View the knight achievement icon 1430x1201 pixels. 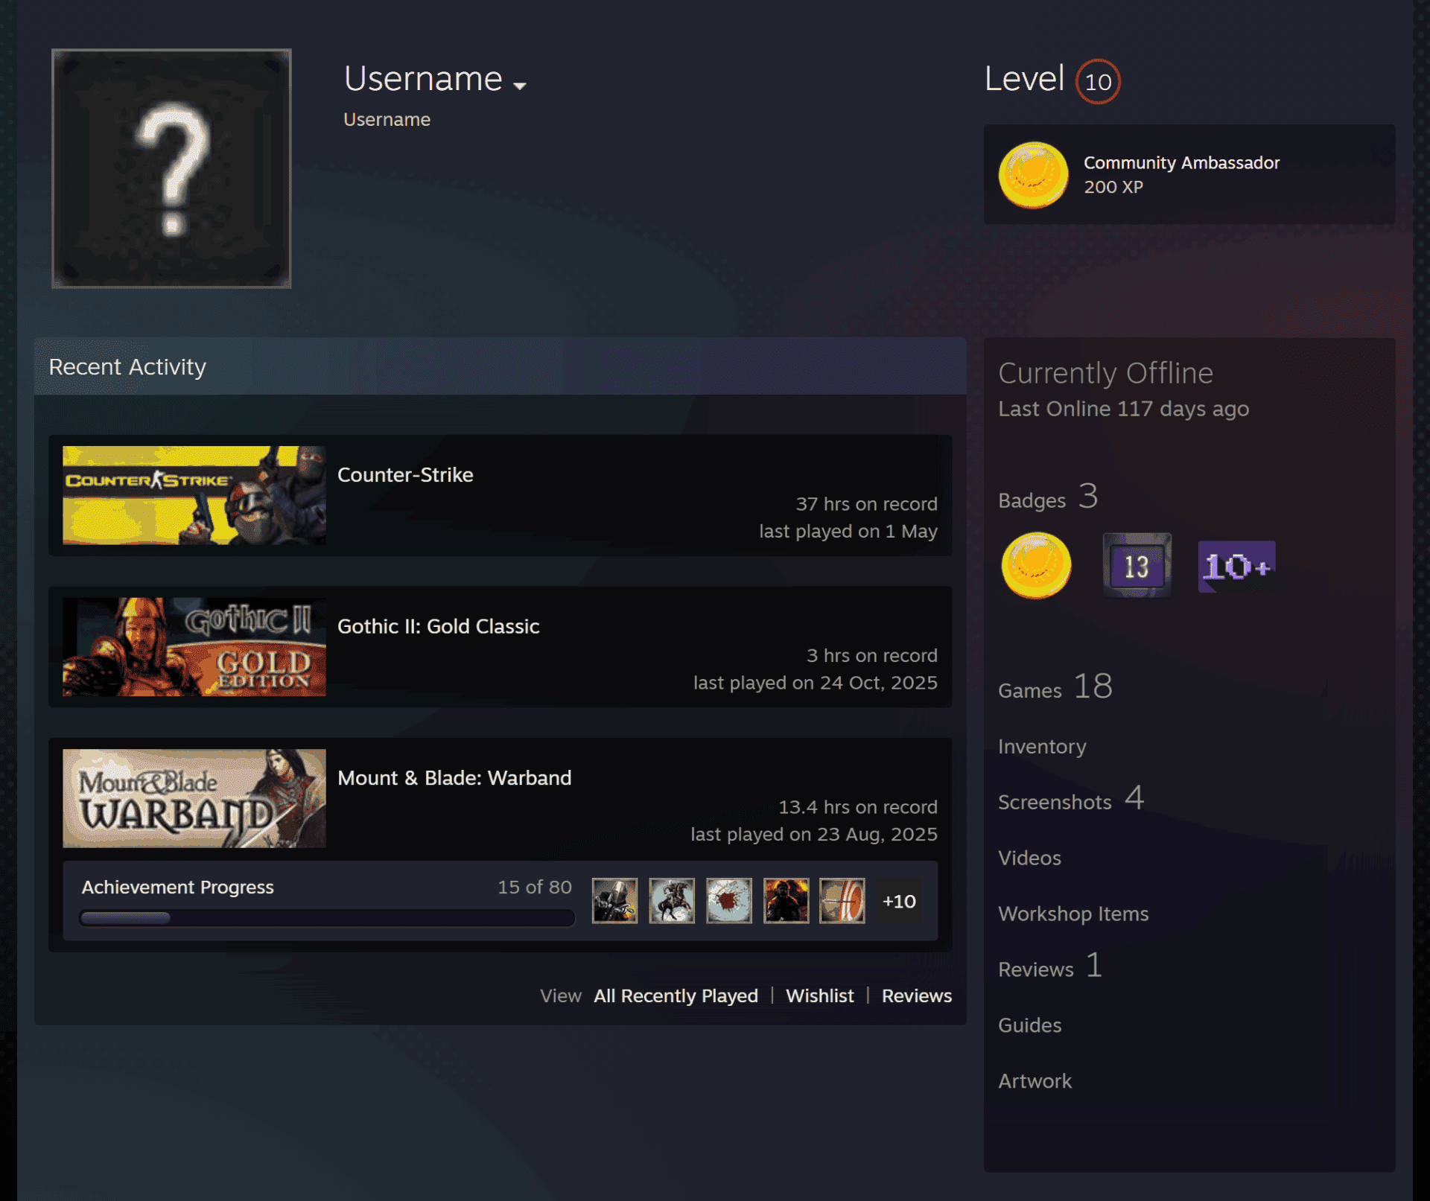click(x=614, y=901)
